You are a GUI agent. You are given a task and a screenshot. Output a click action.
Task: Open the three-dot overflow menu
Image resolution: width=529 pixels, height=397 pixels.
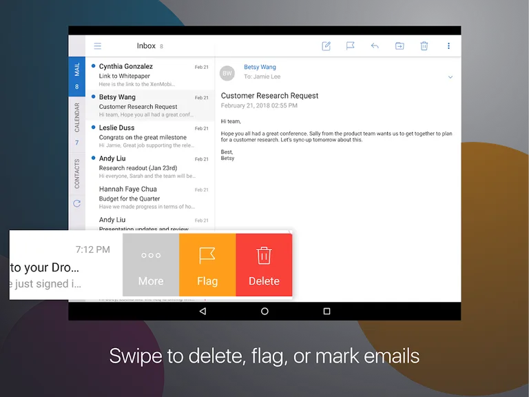click(448, 46)
